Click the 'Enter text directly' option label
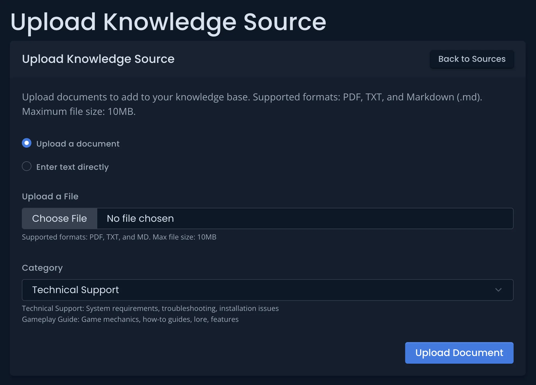Image resolution: width=536 pixels, height=385 pixels. (72, 167)
